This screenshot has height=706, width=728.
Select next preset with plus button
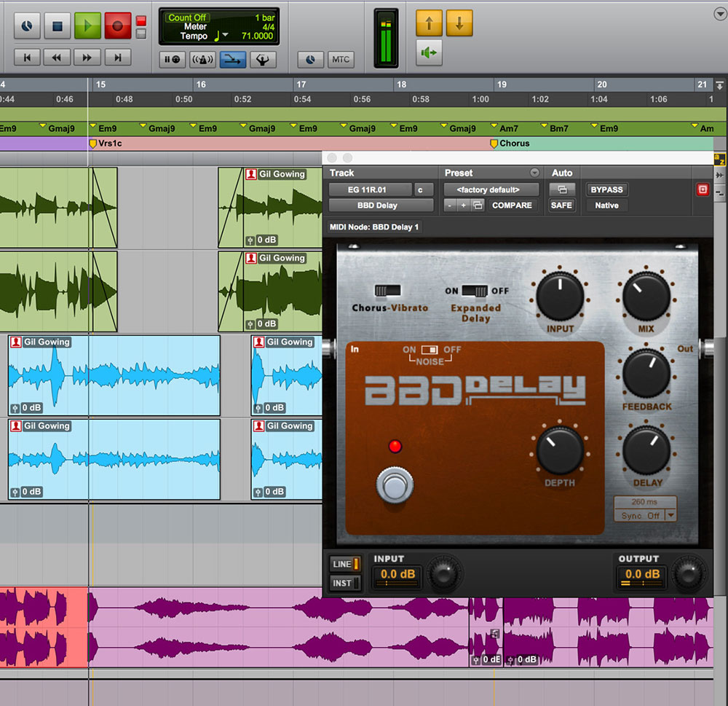pyautogui.click(x=463, y=205)
